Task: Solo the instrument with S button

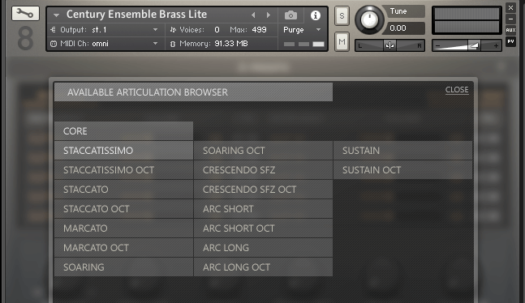Action: click(342, 15)
